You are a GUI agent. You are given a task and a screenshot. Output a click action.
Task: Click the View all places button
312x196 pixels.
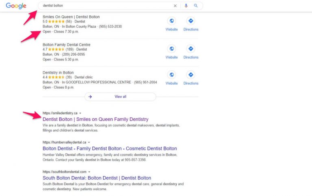point(120,97)
